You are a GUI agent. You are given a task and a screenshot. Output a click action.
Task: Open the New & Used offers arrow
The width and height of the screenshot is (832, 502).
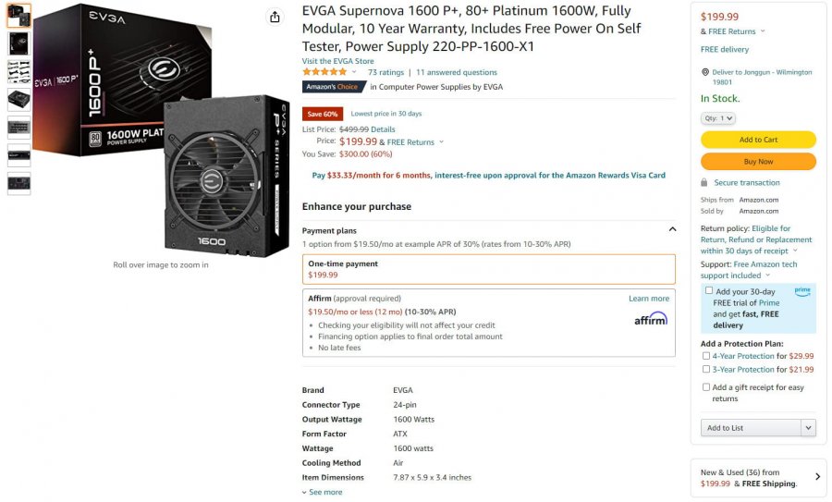pyautogui.click(x=817, y=477)
